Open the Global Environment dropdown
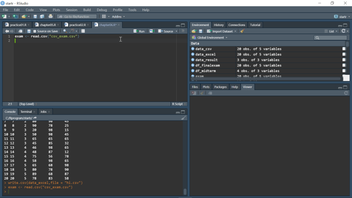This screenshot has height=198, width=352. [210, 37]
